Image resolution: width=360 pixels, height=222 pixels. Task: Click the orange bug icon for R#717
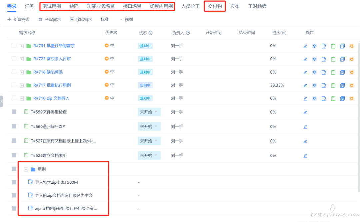point(351,85)
